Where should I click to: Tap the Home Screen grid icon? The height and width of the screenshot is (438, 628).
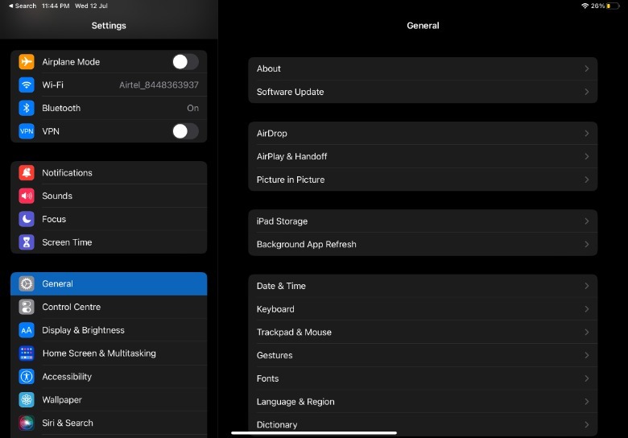[x=27, y=353]
